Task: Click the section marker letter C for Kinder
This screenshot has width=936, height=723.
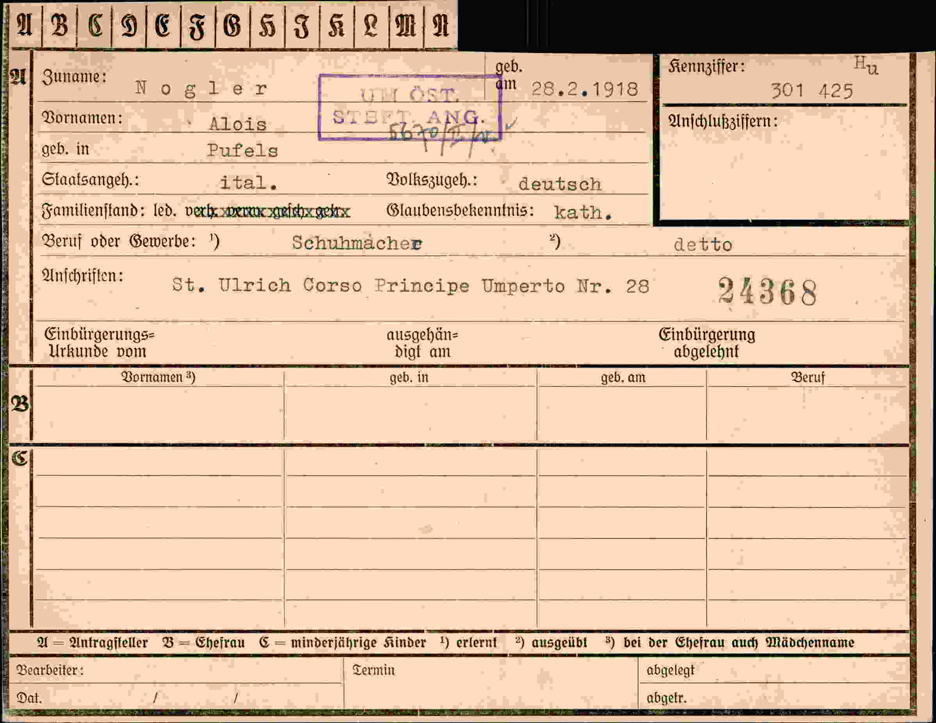Action: (20, 459)
